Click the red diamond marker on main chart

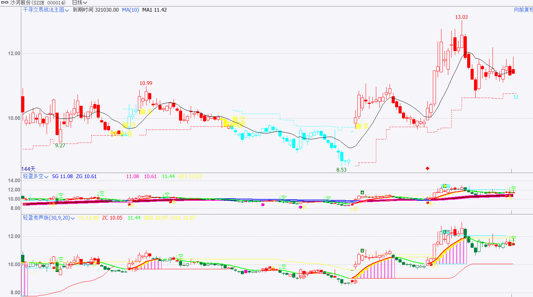(x=427, y=168)
